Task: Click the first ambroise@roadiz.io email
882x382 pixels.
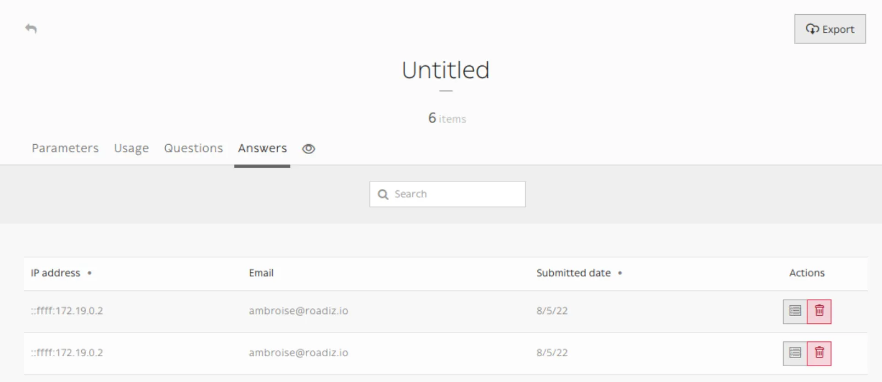Action: (x=299, y=311)
